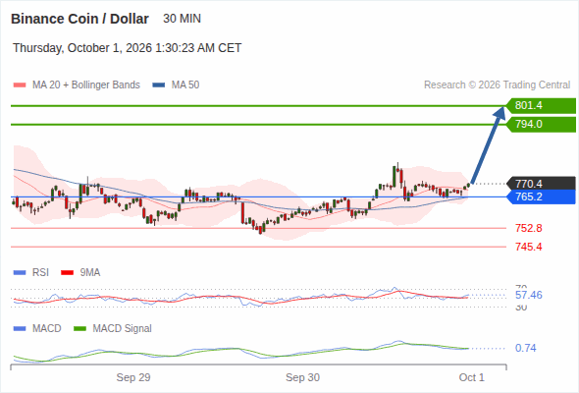Click the 745.4 support level value
This screenshot has width=579, height=393.
point(529,247)
